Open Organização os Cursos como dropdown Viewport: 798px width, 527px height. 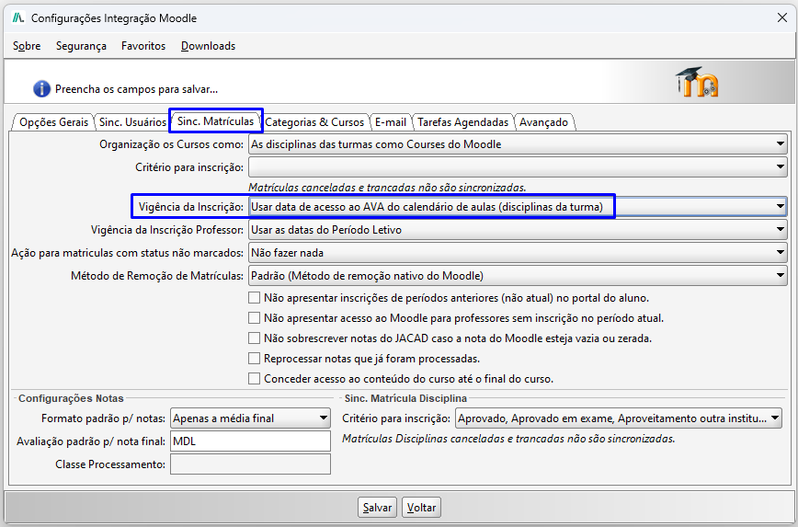point(518,144)
